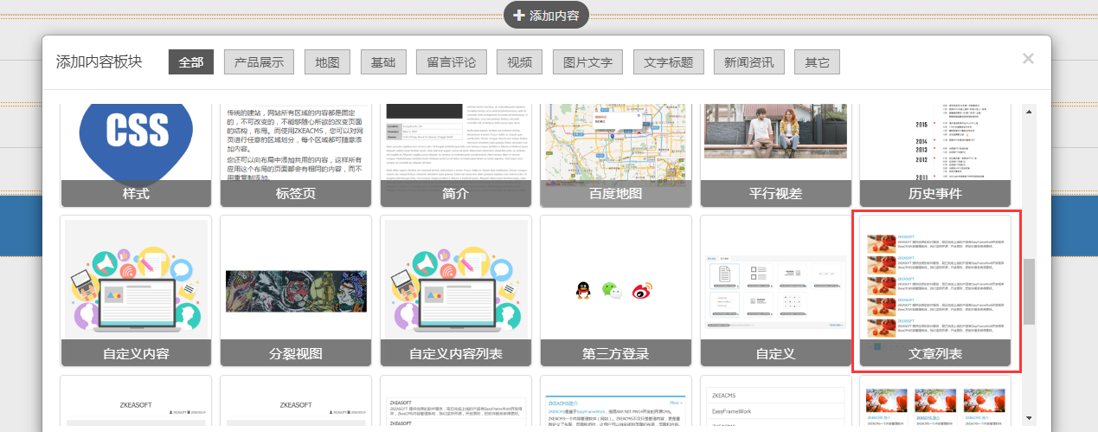The height and width of the screenshot is (432, 1098).
Task: Pick the 第三方登录 block
Action: tap(615, 291)
